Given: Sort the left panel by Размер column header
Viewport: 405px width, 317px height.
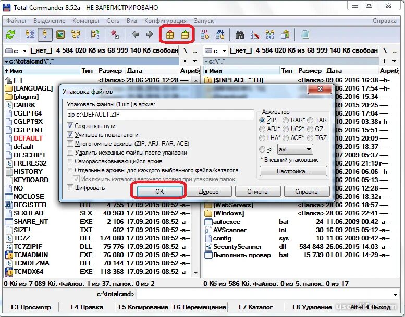Looking at the screenshot, I should (111, 71).
